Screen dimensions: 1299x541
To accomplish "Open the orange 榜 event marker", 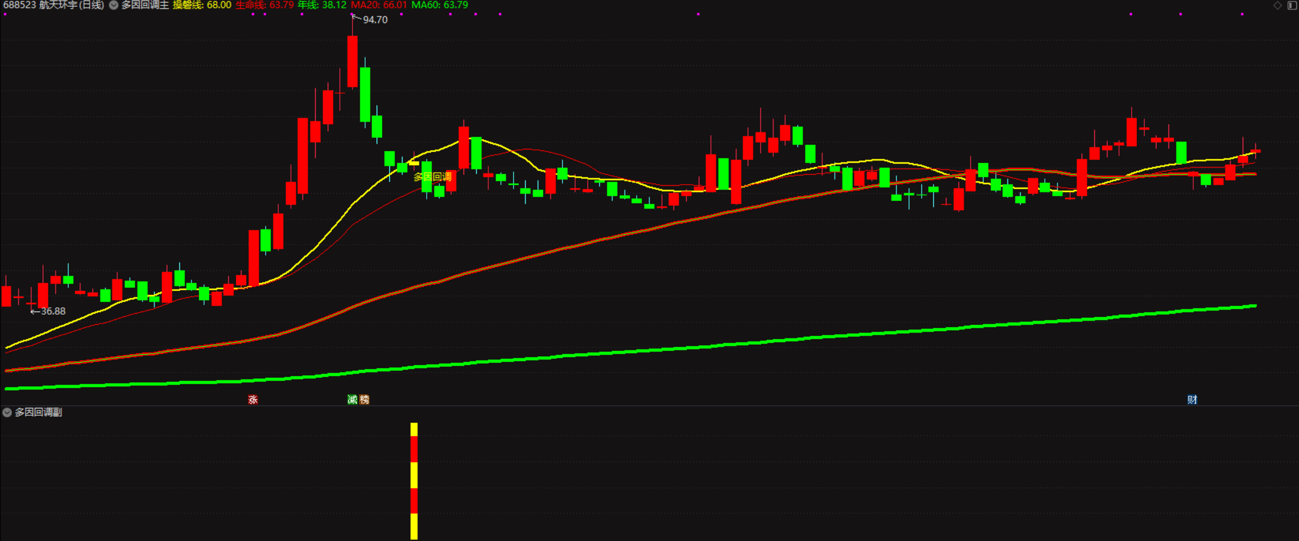I will point(364,399).
